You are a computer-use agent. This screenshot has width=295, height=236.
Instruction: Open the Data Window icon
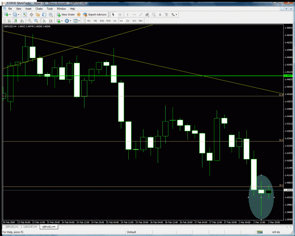click(x=32, y=15)
